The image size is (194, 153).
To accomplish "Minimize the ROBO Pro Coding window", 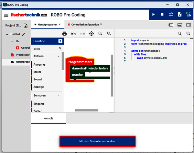I will pyautogui.click(x=167, y=5).
